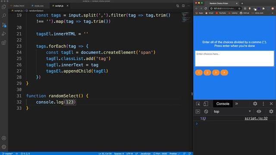This screenshot has width=276, height=155.
Task: Click the script.js:32 source link in the console
Action: coord(256,118)
